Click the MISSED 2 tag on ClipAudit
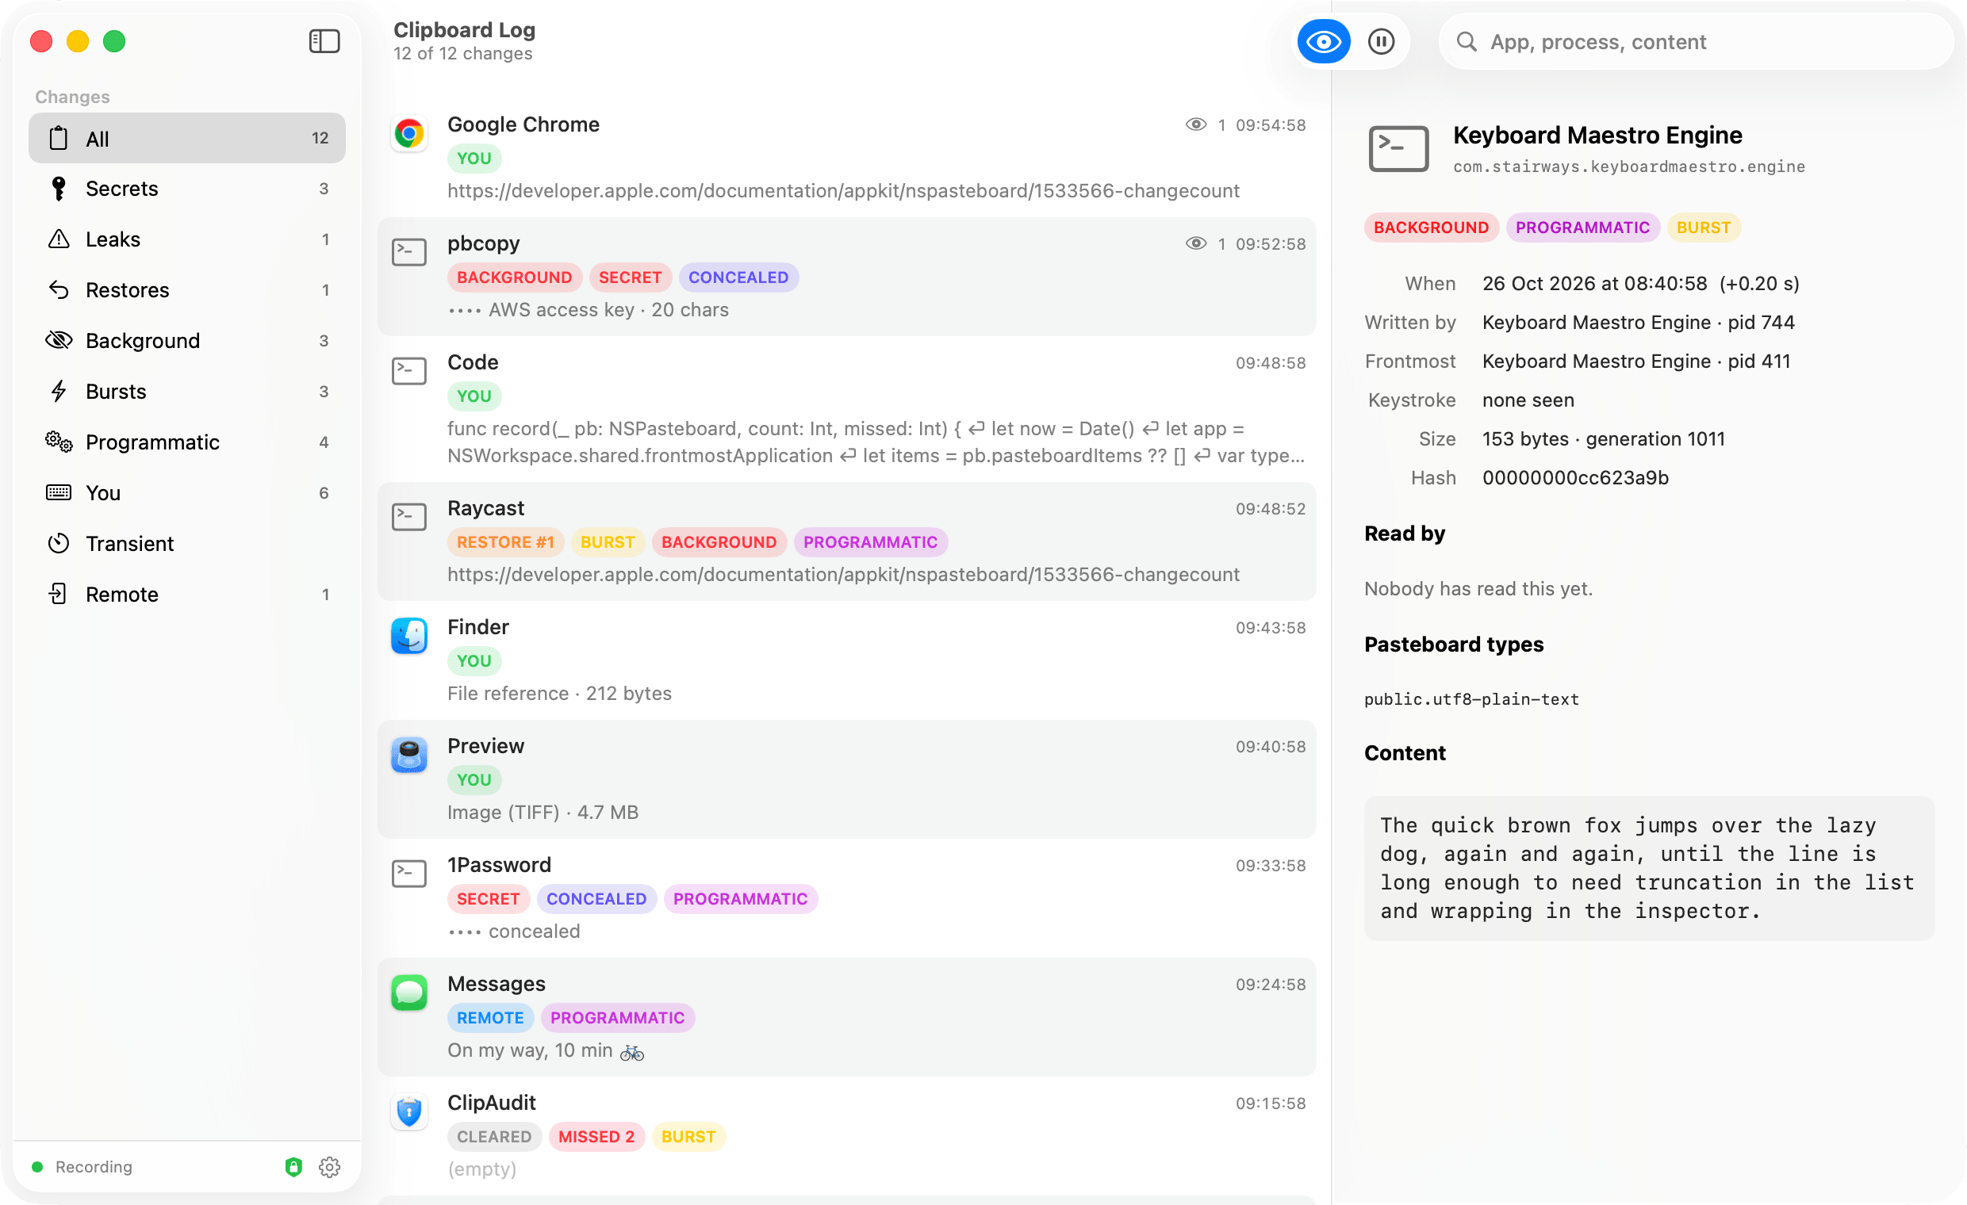Viewport: 1967px width, 1205px height. [x=596, y=1137]
